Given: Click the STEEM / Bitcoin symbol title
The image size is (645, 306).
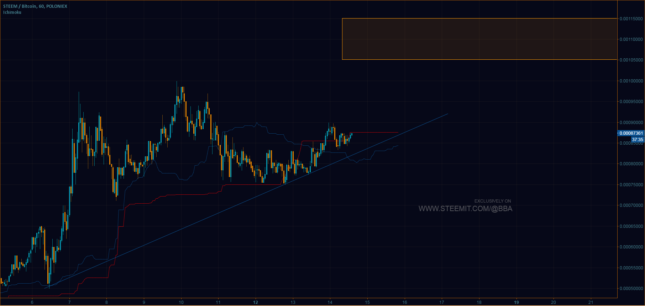Looking at the screenshot, I should 35,6.
